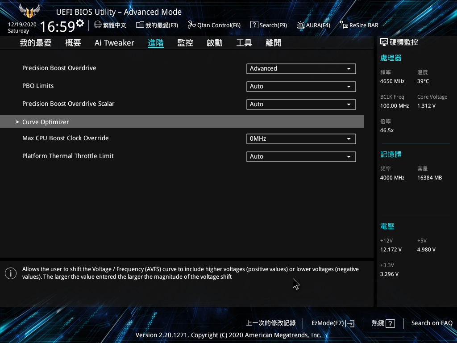
Task: Click the hotkeys question mark icon
Action: (x=390, y=323)
